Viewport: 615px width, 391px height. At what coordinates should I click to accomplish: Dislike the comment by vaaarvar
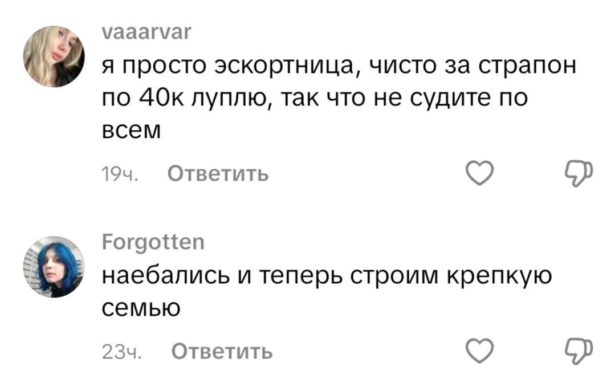coord(579,173)
